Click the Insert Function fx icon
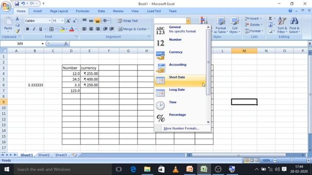 click(66, 44)
